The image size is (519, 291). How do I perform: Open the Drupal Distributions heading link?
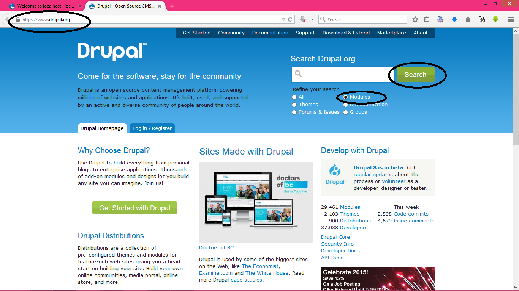point(111,236)
